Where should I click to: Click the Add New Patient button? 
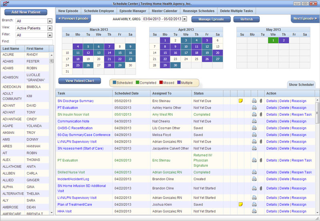[x=26, y=12]
